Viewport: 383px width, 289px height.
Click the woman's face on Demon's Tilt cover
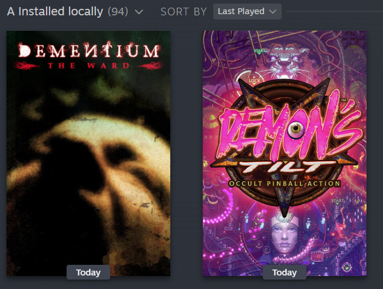coord(285,235)
